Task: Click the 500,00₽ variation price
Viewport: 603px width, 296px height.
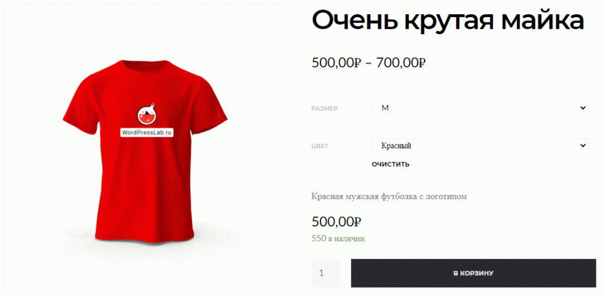Action: tap(336, 222)
